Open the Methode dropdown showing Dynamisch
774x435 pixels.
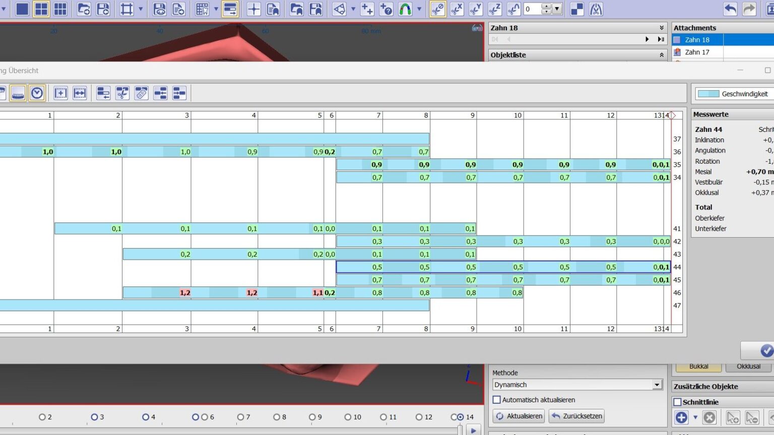click(657, 384)
